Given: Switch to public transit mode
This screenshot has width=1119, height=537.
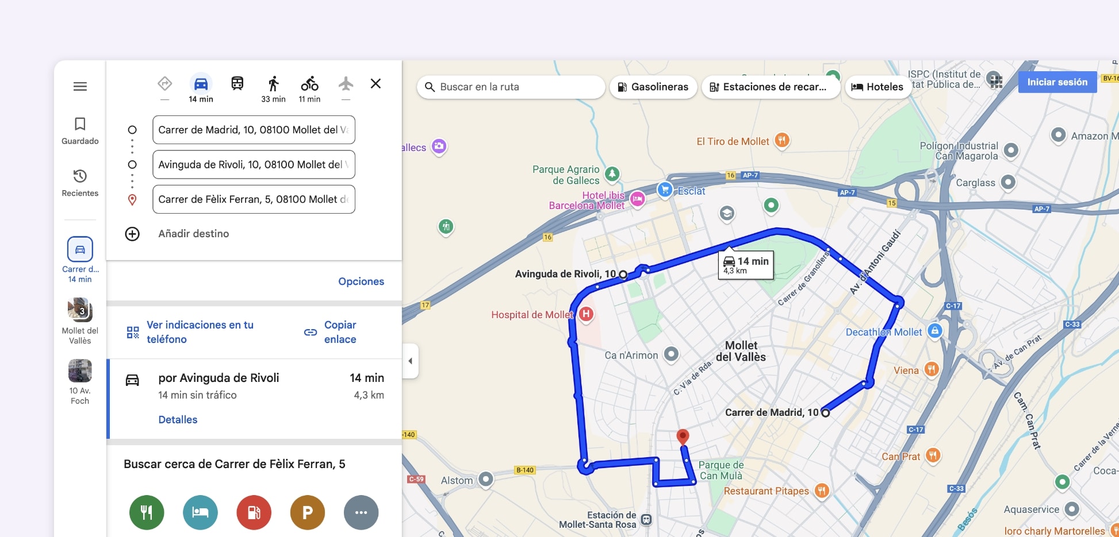Looking at the screenshot, I should point(237,84).
